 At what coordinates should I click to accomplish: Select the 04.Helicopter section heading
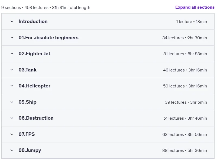click(x=34, y=86)
